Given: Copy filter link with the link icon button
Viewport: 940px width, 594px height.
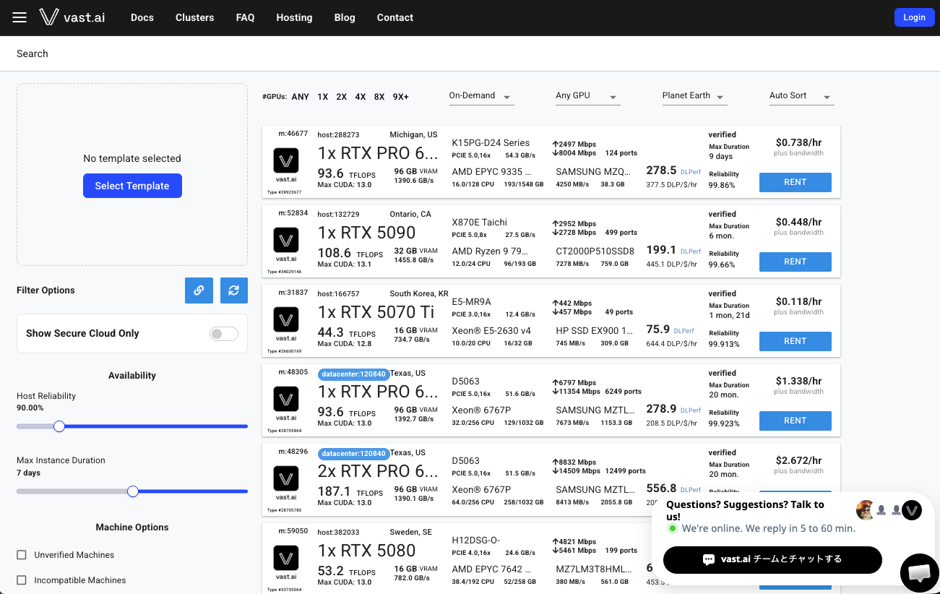Looking at the screenshot, I should (199, 290).
